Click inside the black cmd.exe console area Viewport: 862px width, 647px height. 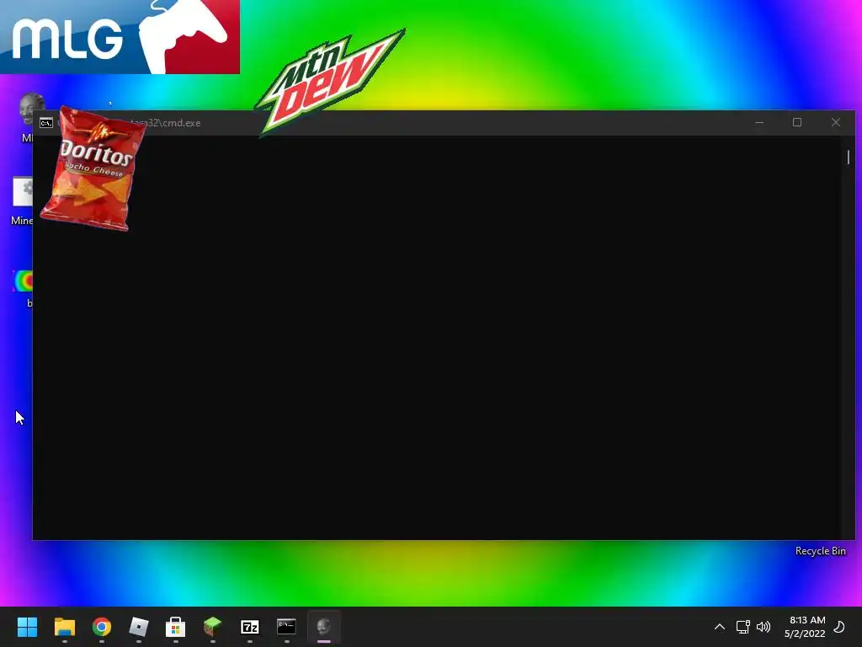tap(437, 337)
